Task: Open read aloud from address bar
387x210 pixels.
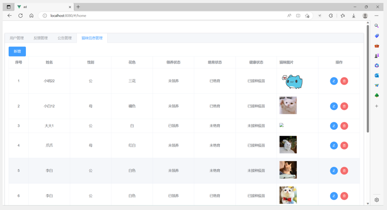Action: pyautogui.click(x=289, y=16)
